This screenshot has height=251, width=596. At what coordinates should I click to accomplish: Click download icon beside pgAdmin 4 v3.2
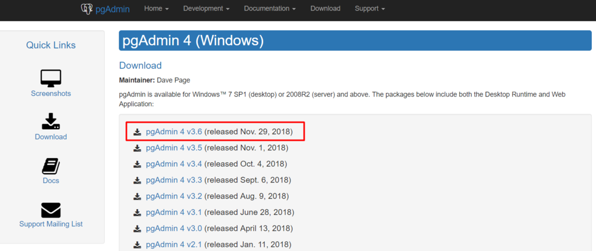[x=137, y=196]
